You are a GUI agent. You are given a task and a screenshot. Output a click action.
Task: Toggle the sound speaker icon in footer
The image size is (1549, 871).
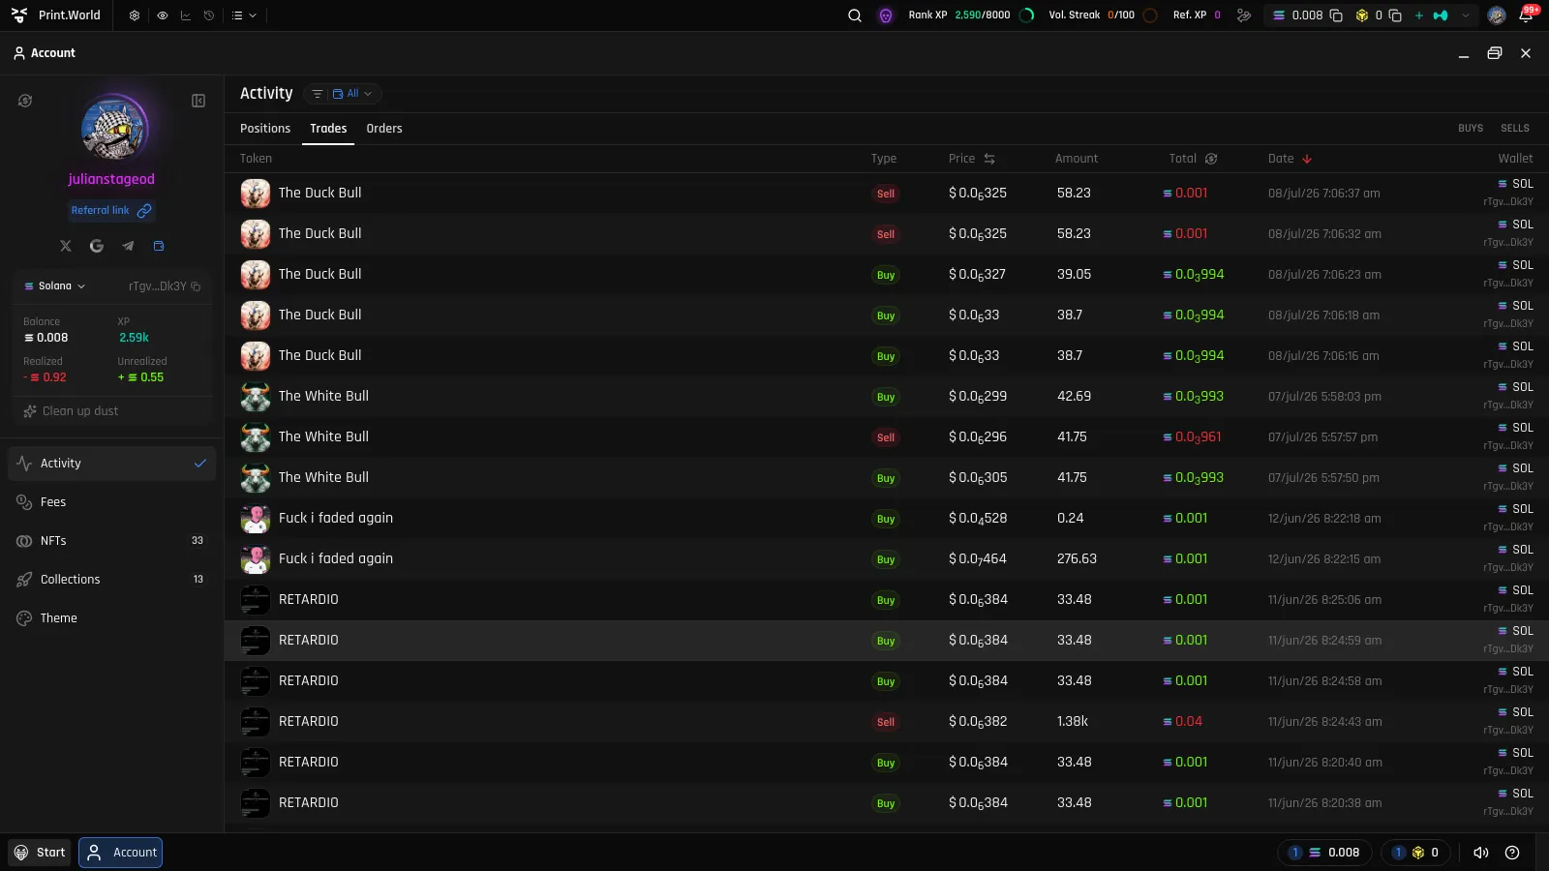pos(1481,853)
